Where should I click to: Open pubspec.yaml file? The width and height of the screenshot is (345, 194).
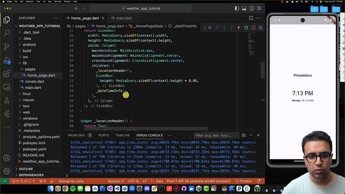pos(38,149)
